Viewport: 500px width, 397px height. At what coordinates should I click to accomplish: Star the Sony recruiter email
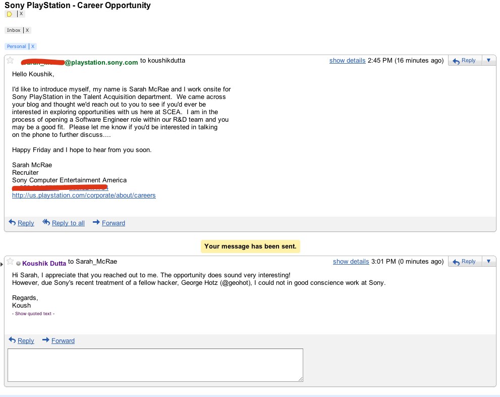10,60
